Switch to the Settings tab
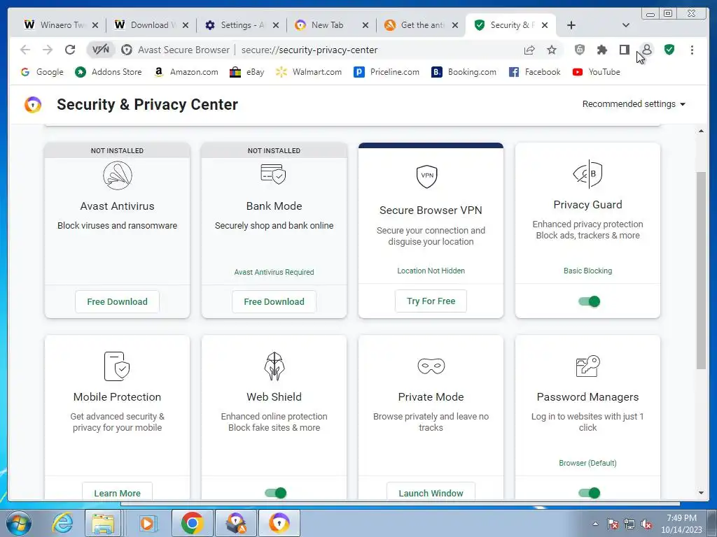The width and height of the screenshot is (717, 537). click(242, 25)
